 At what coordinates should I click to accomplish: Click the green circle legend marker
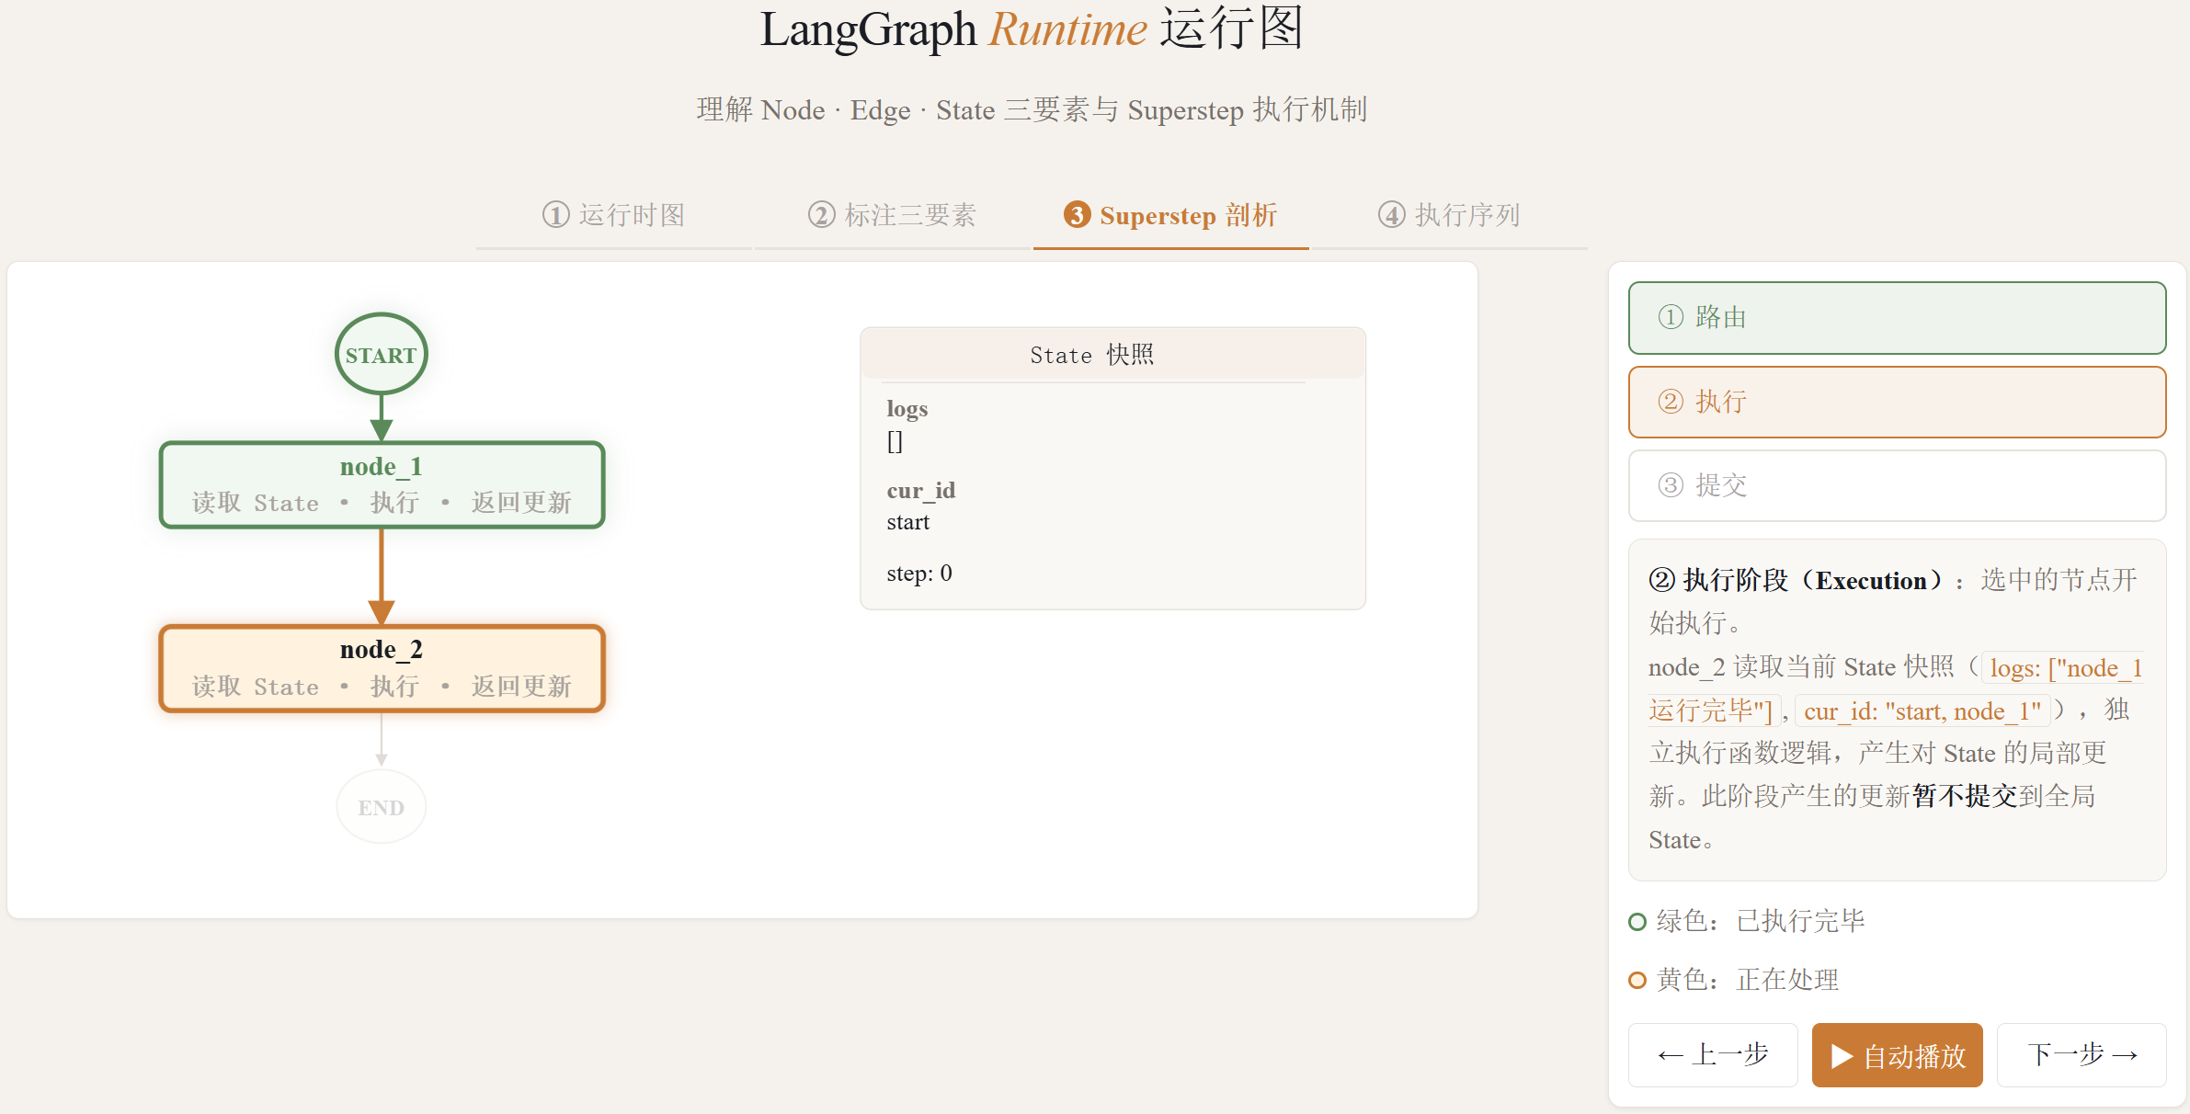pyautogui.click(x=1637, y=921)
